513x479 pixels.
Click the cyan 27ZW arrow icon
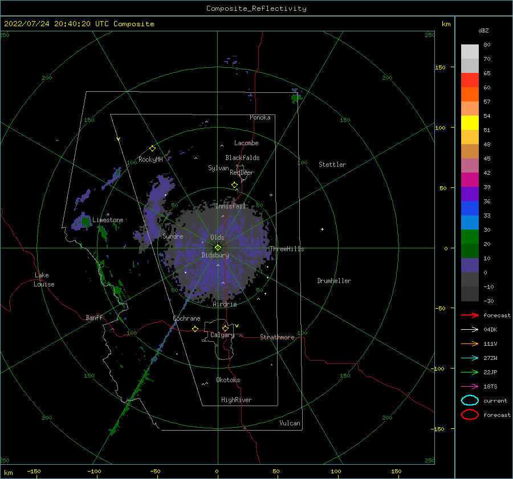tap(470, 358)
